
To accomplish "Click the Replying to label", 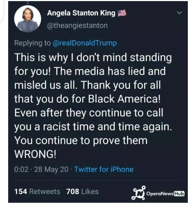I will pos(32,43).
